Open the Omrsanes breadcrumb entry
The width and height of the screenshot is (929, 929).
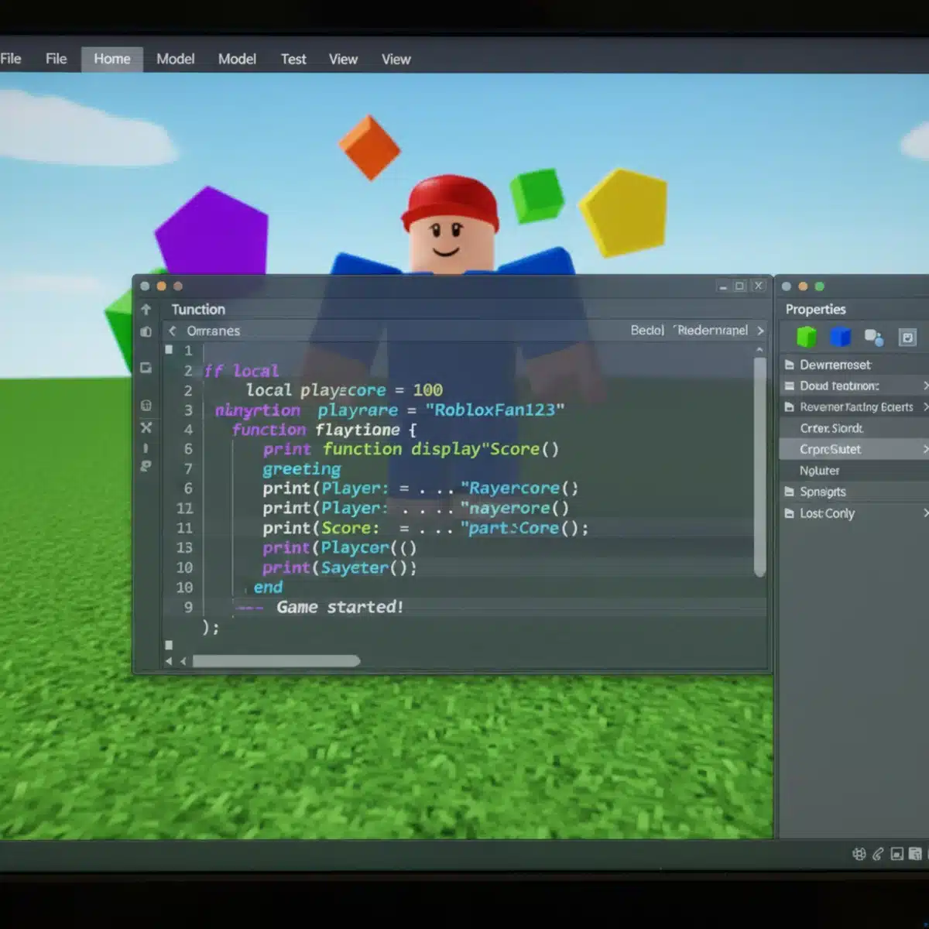[x=212, y=331]
